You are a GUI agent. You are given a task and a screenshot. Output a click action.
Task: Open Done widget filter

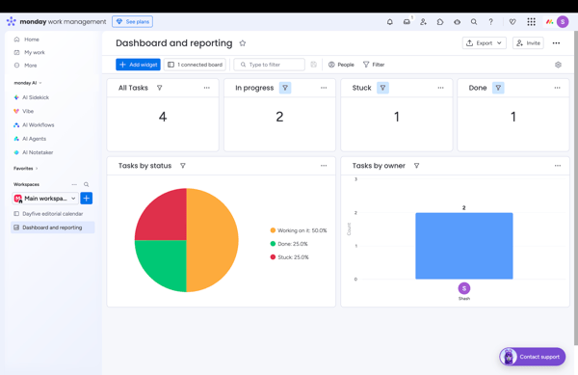click(498, 88)
